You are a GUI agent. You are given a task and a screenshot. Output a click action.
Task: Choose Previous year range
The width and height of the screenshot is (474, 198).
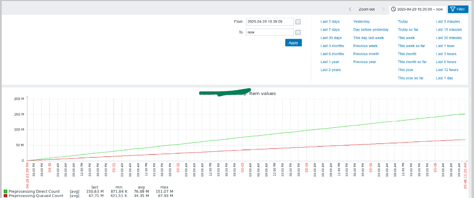tap(365, 62)
